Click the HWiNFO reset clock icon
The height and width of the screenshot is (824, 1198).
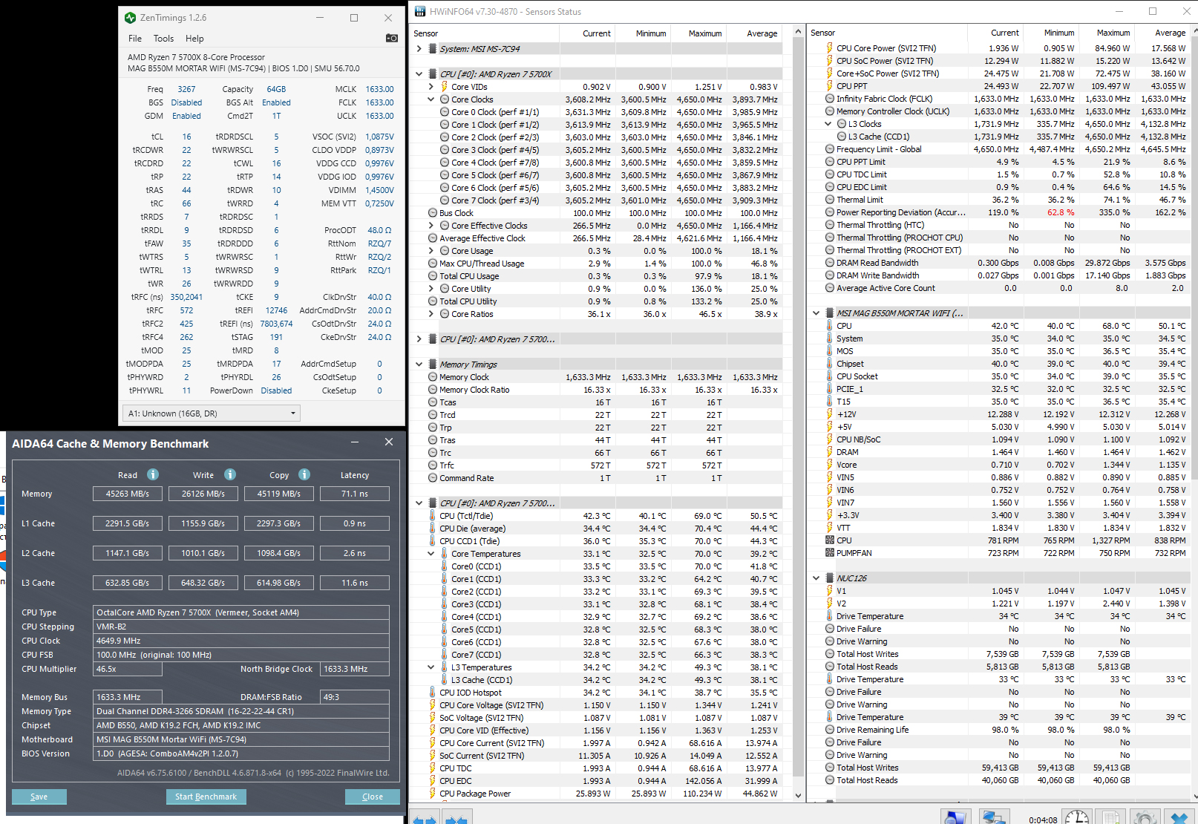1077,817
